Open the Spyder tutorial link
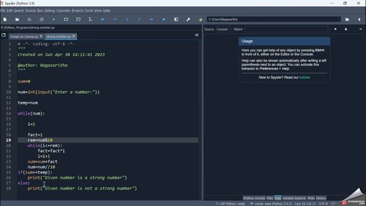 click(x=305, y=77)
